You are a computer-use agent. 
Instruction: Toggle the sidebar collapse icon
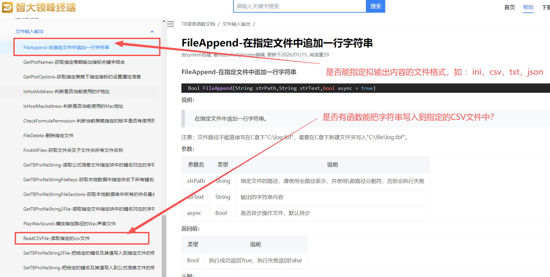coord(170,24)
